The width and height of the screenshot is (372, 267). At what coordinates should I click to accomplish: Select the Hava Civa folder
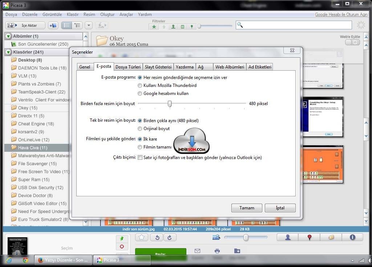32,147
